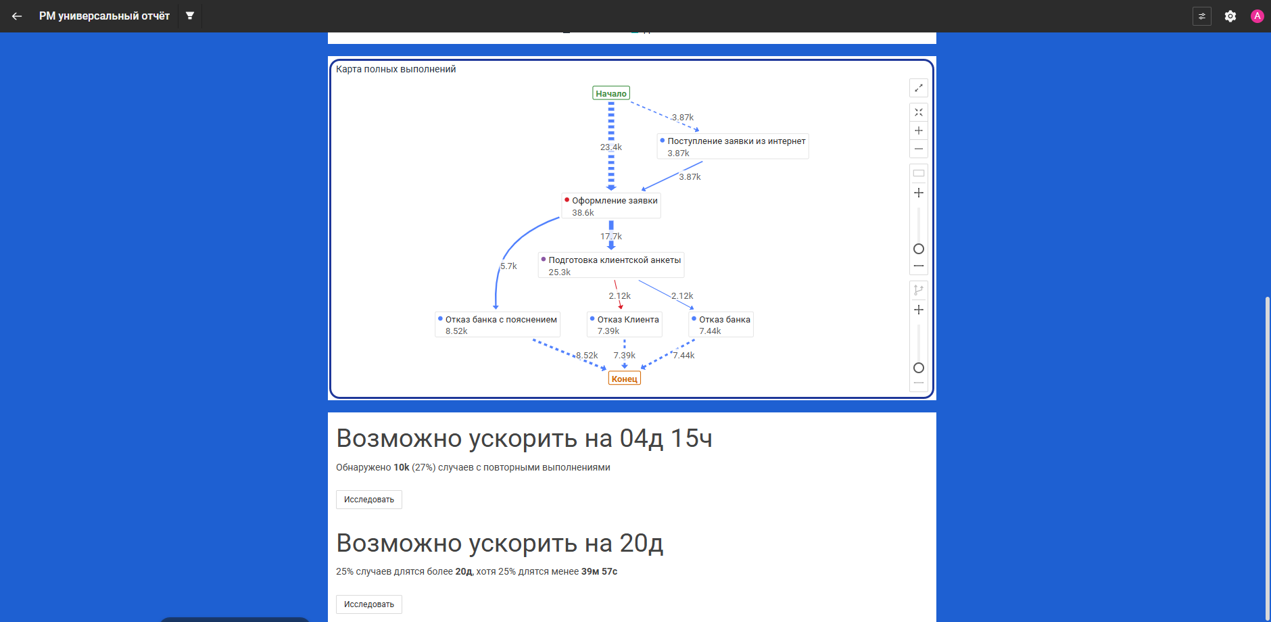Image resolution: width=1271 pixels, height=622 pixels.
Task: Open the user avatar menu
Action: (1257, 16)
